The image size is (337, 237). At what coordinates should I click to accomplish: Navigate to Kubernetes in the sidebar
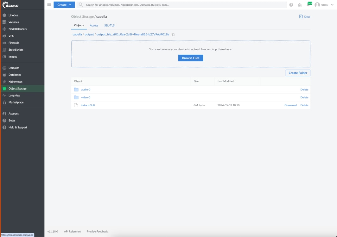15,82
